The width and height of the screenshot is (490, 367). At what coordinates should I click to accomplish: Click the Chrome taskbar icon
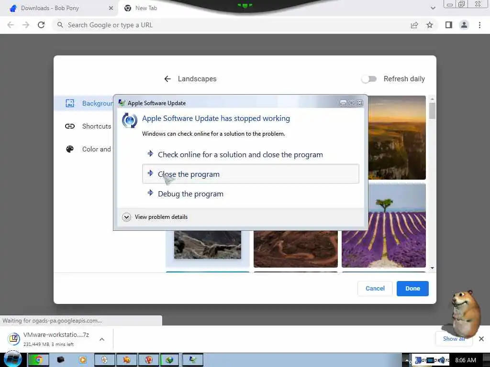tap(39, 360)
